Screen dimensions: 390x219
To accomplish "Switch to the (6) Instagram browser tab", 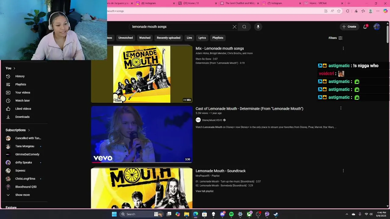I will (155, 3).
